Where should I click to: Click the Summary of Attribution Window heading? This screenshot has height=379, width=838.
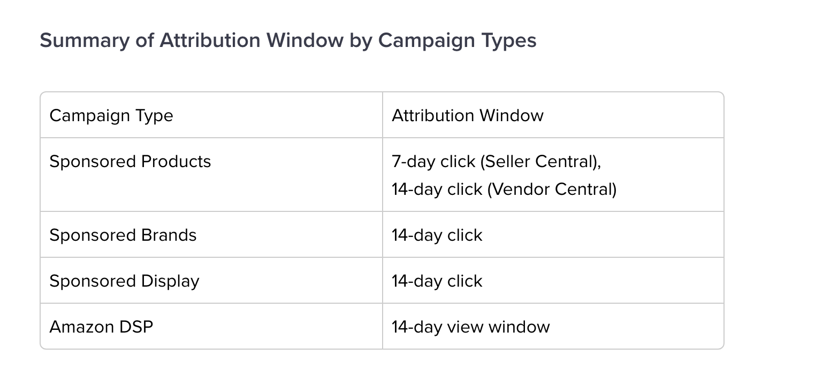[x=288, y=41]
